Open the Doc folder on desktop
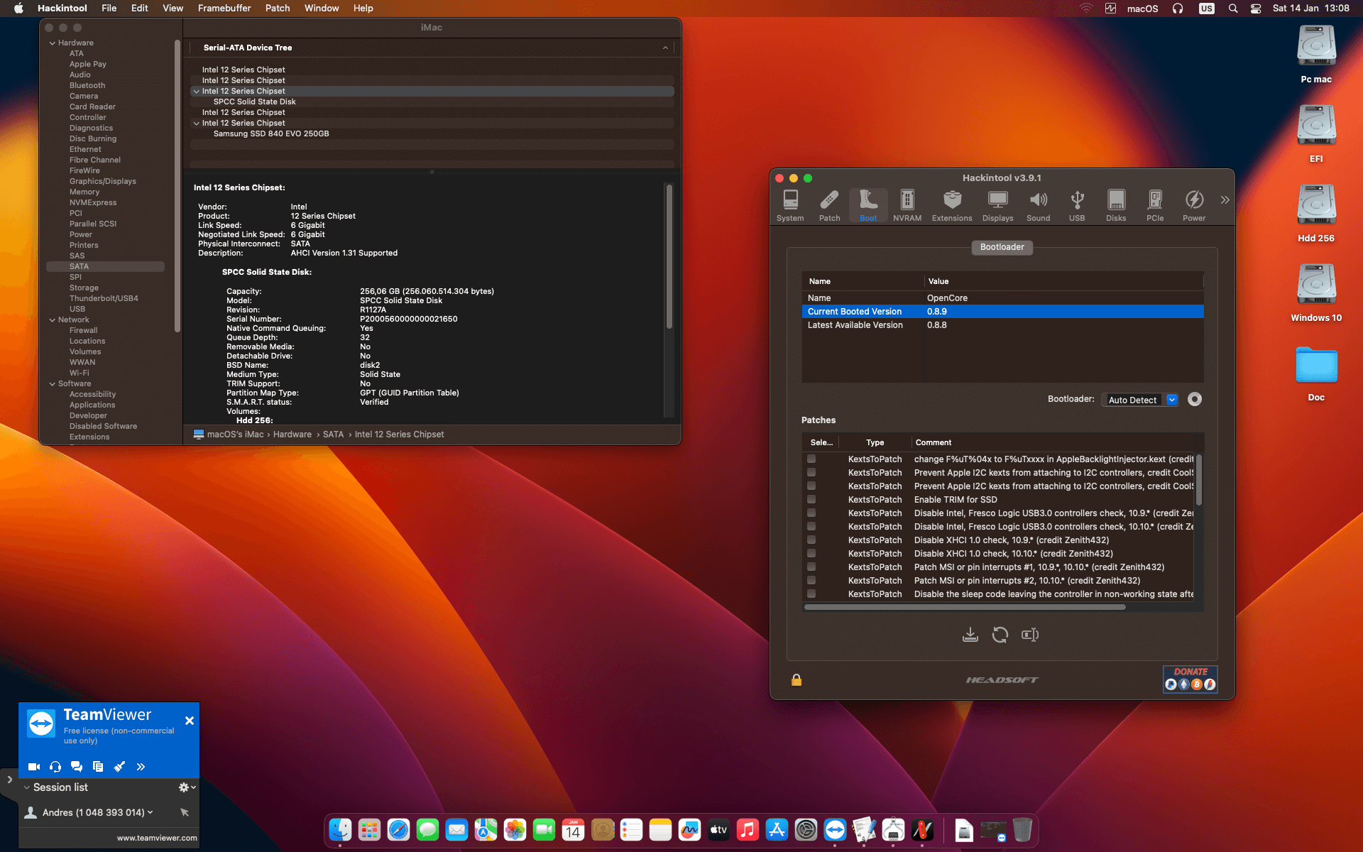The width and height of the screenshot is (1363, 852). coord(1316,365)
